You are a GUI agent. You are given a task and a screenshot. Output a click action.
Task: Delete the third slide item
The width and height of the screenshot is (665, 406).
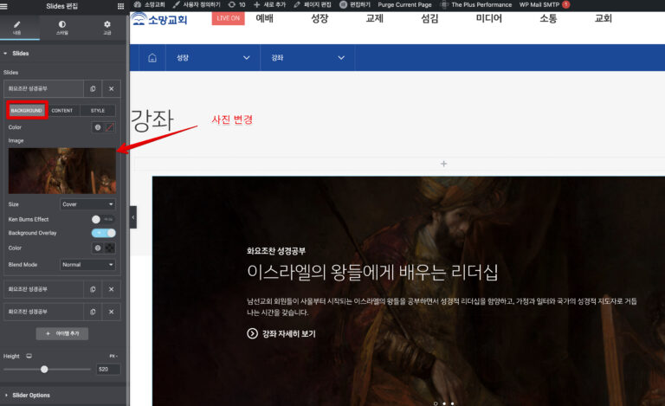click(111, 312)
